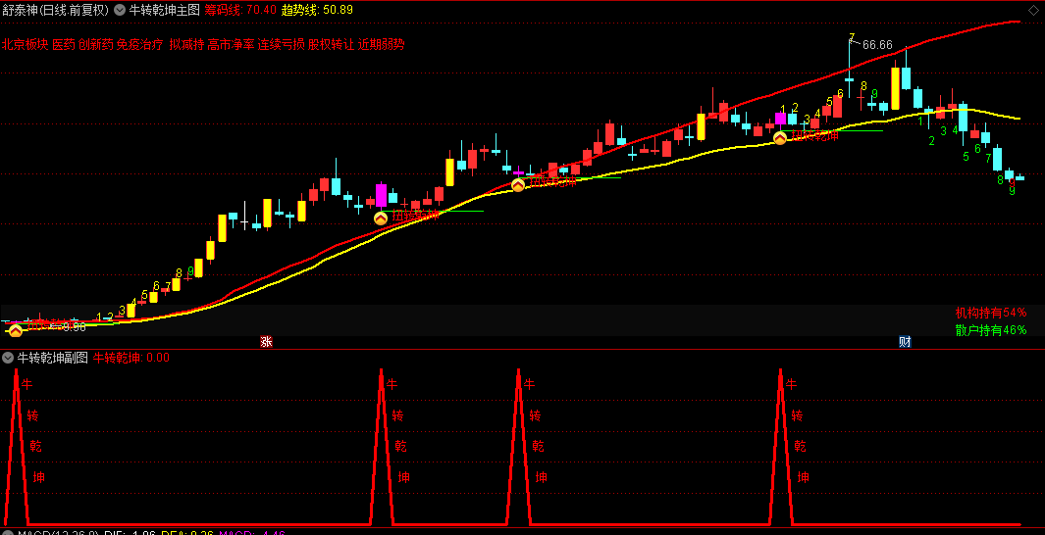Click the 散户持有46% label

[x=991, y=329]
